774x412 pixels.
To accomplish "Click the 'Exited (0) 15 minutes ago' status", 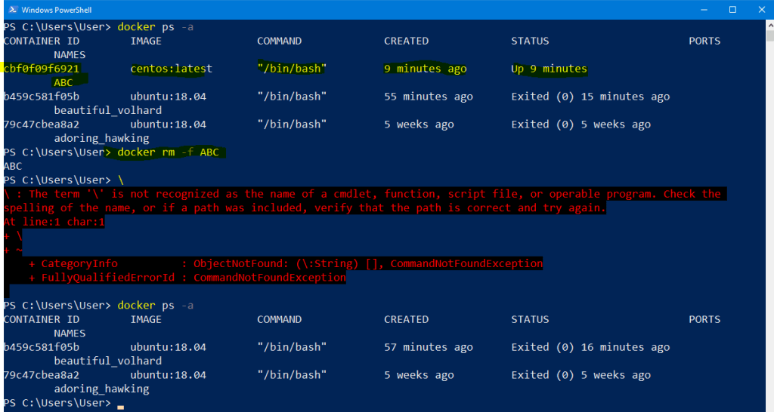I will click(x=590, y=97).
